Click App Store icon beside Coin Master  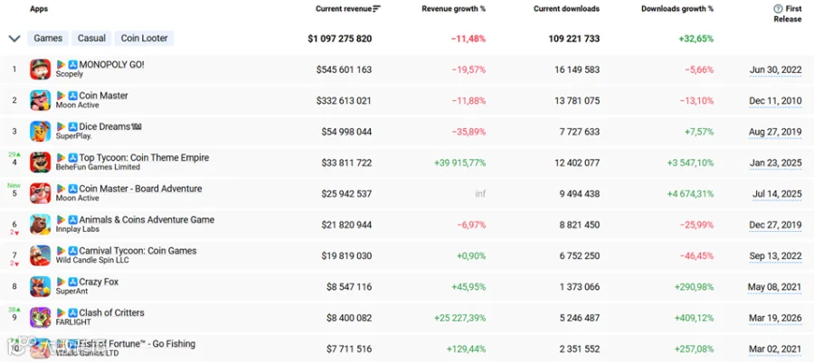(x=72, y=96)
